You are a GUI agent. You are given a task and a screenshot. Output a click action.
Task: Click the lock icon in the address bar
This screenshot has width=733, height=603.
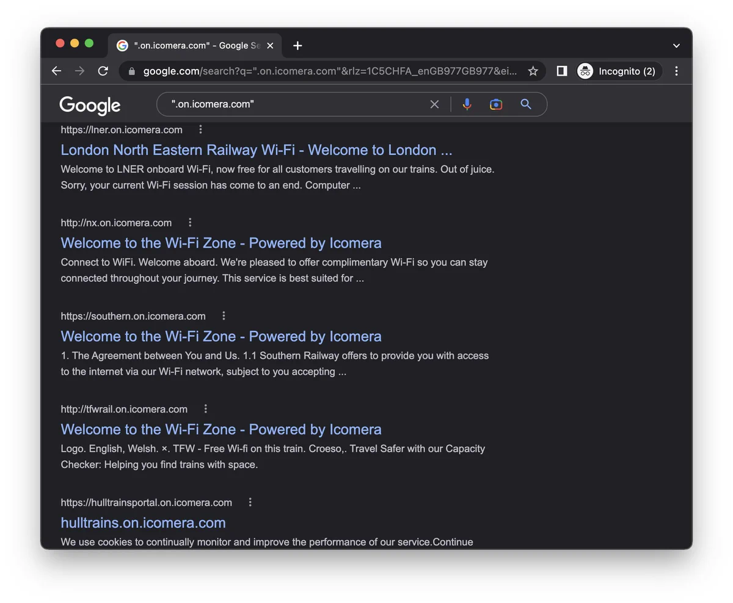tap(131, 71)
